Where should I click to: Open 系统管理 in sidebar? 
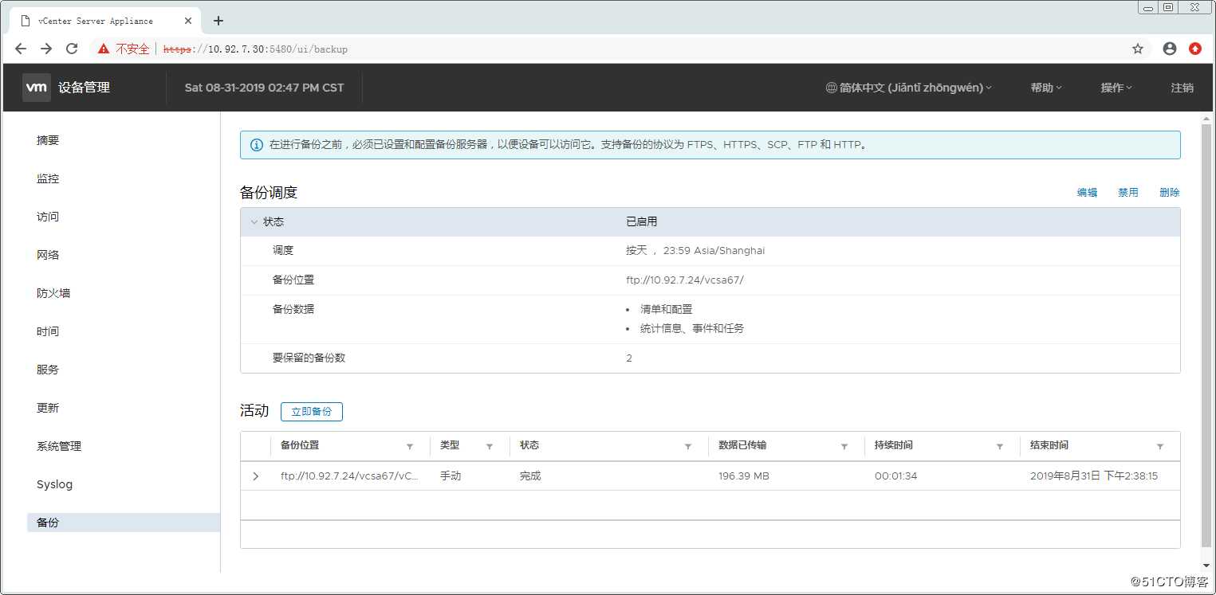coord(59,446)
